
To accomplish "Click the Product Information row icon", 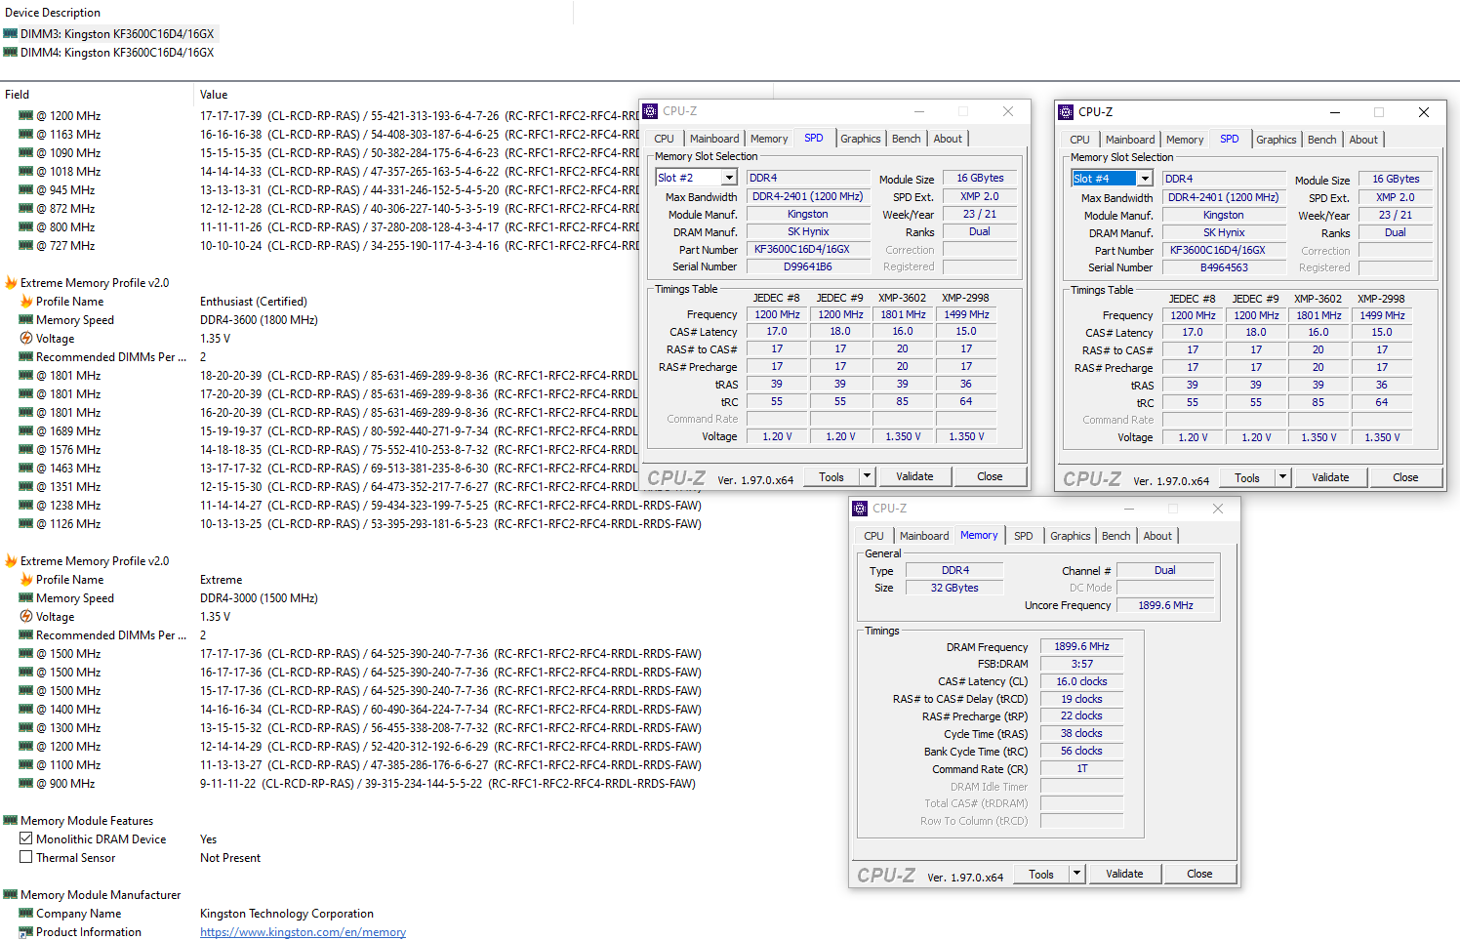I will pos(26,932).
